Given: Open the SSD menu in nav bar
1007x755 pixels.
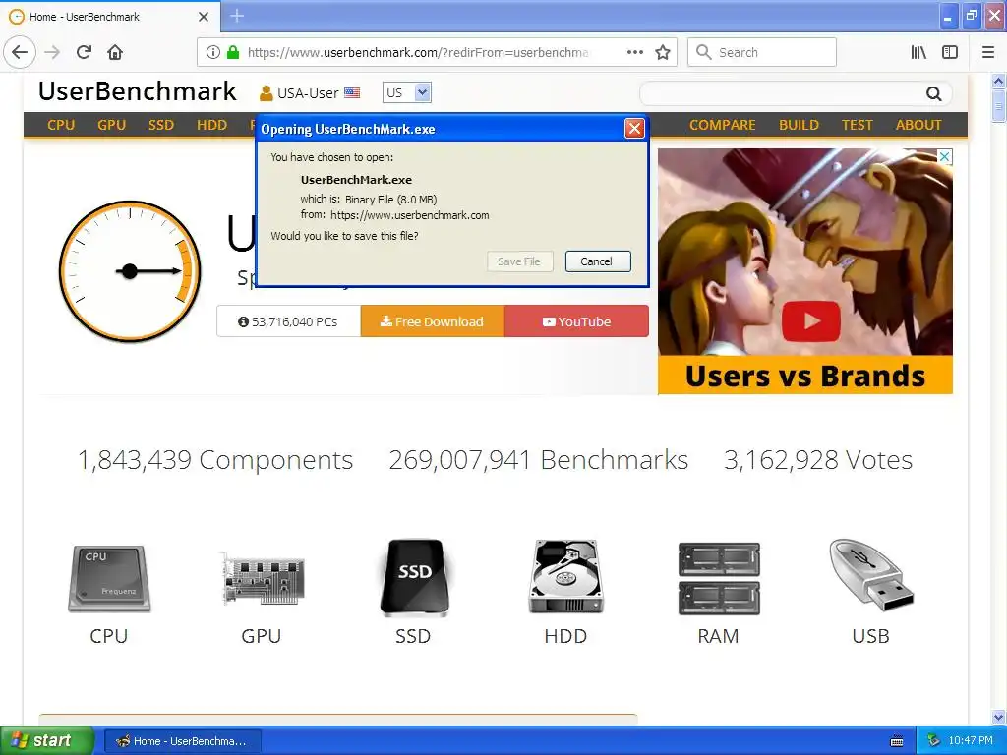Looking at the screenshot, I should click(161, 125).
